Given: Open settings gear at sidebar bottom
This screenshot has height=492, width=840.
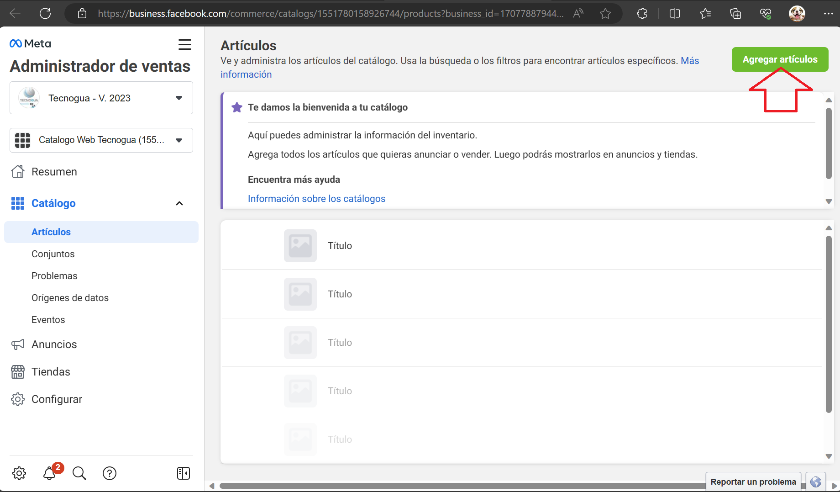Looking at the screenshot, I should [19, 473].
